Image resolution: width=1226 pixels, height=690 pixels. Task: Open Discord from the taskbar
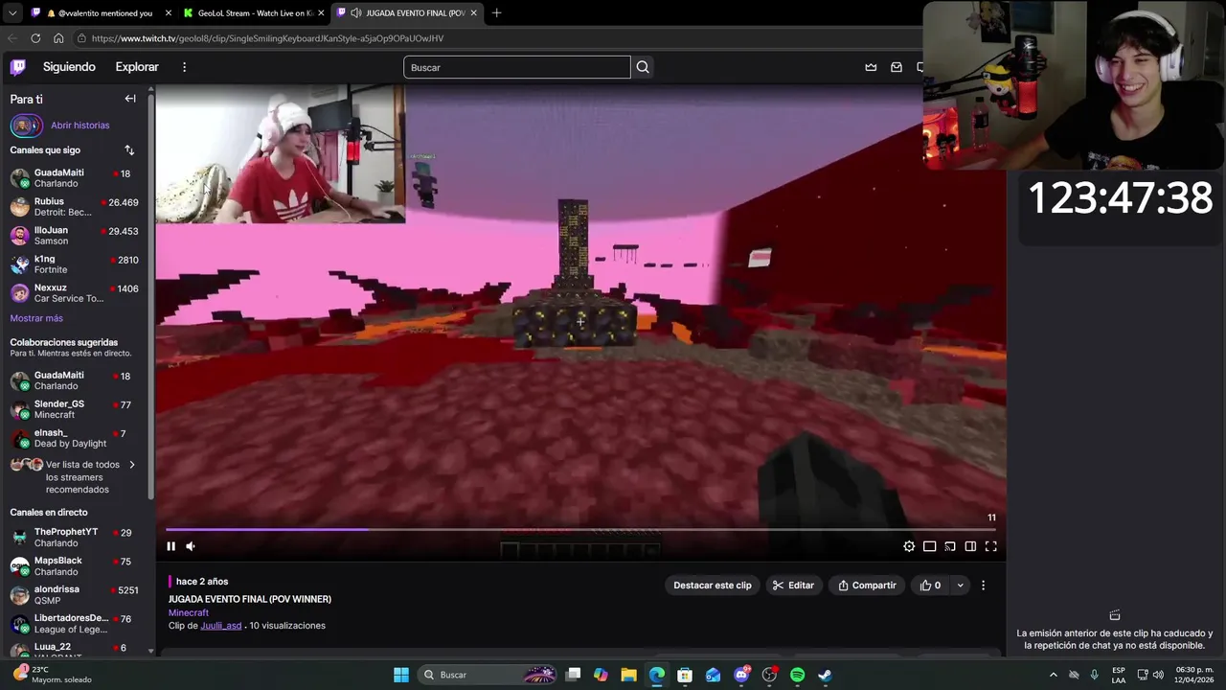741,675
